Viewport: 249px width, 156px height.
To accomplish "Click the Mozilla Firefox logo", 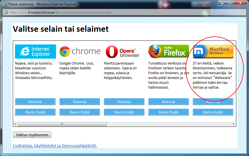I will pos(168,52).
